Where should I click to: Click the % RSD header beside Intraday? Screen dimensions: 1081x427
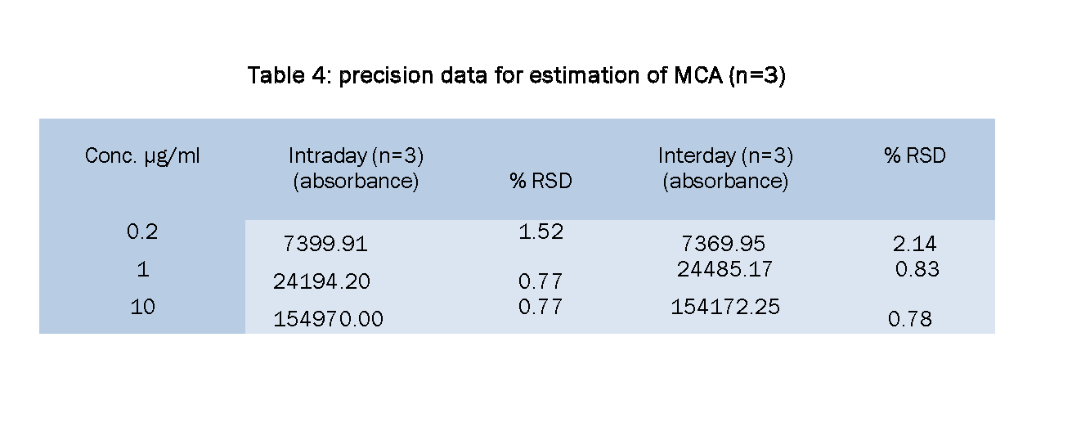point(540,182)
